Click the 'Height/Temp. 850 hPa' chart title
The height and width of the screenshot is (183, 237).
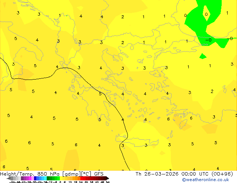pos(30,174)
